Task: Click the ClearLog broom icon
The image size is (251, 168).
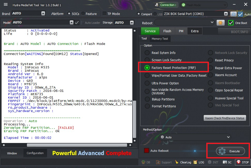Action: click(177, 162)
